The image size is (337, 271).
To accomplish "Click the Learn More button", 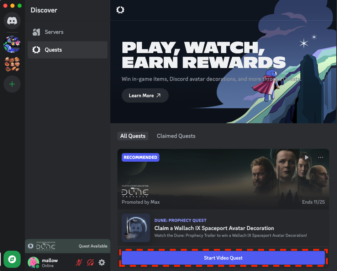I will coord(145,95).
